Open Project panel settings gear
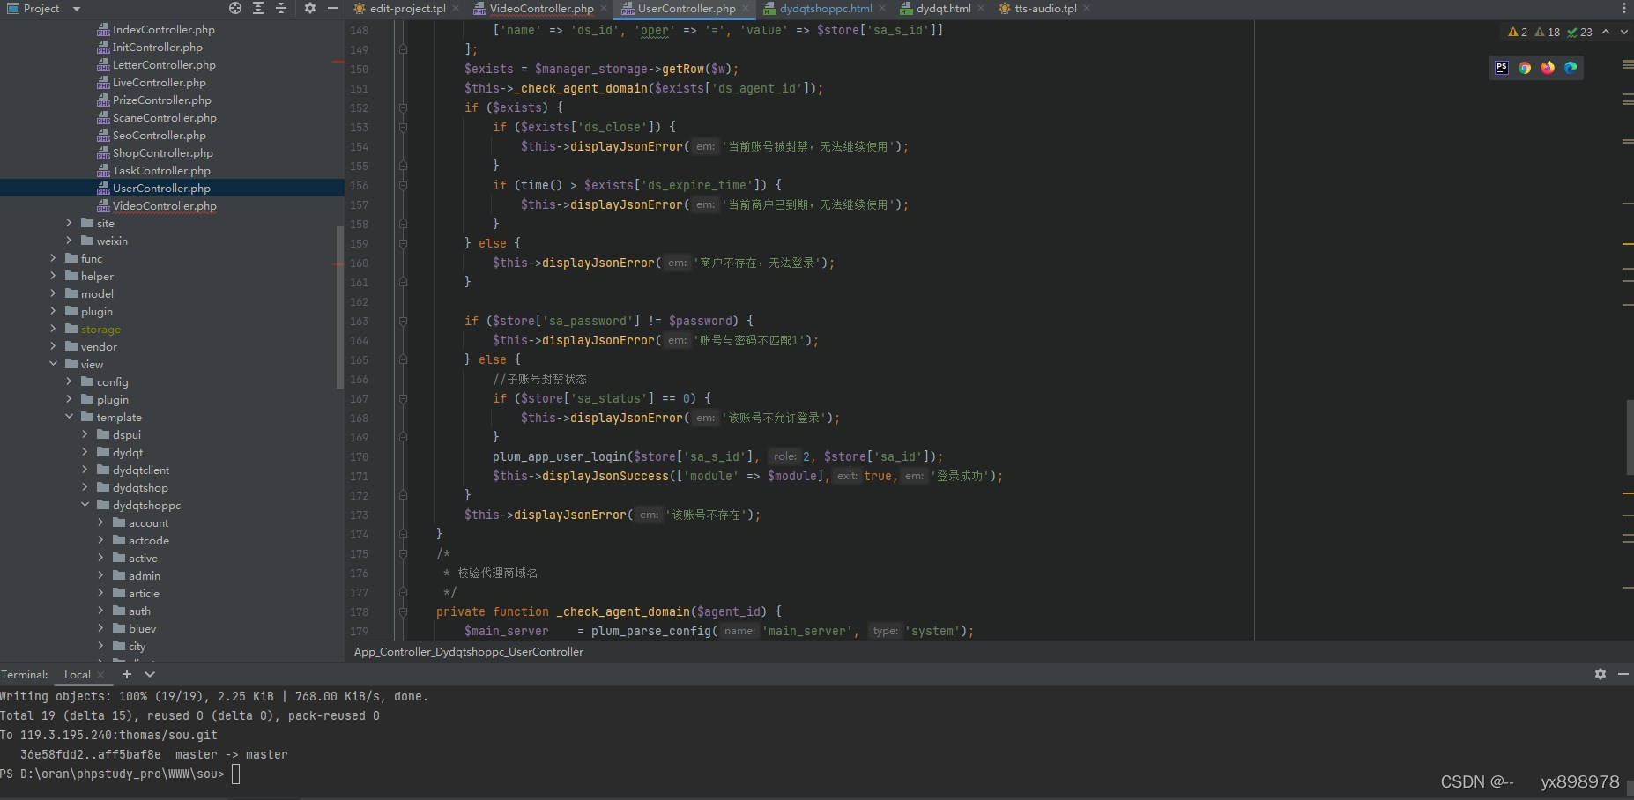The width and height of the screenshot is (1634, 800). [x=309, y=8]
